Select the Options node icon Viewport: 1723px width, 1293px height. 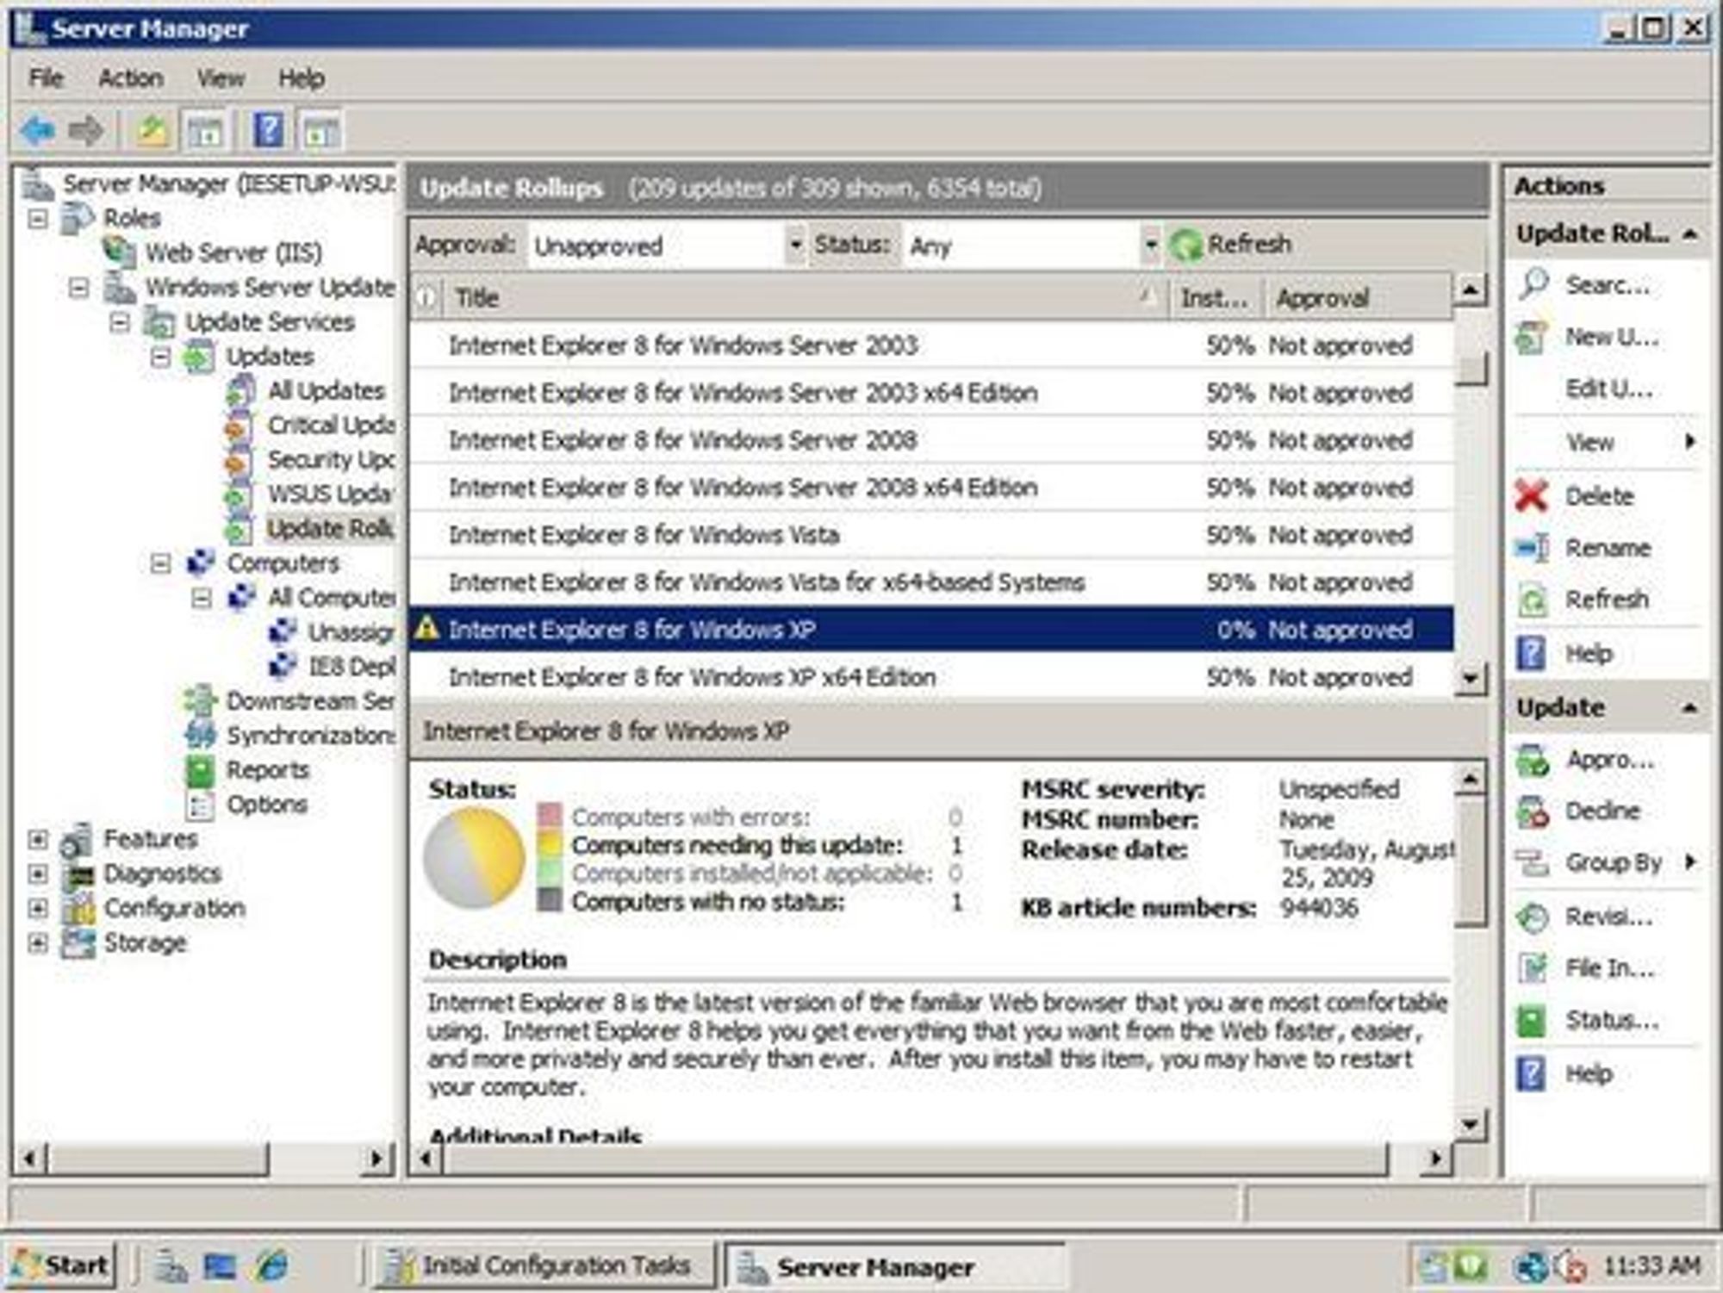(x=200, y=805)
